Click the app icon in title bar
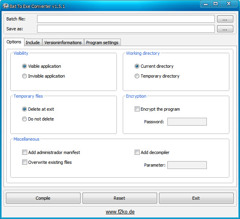 6,6
